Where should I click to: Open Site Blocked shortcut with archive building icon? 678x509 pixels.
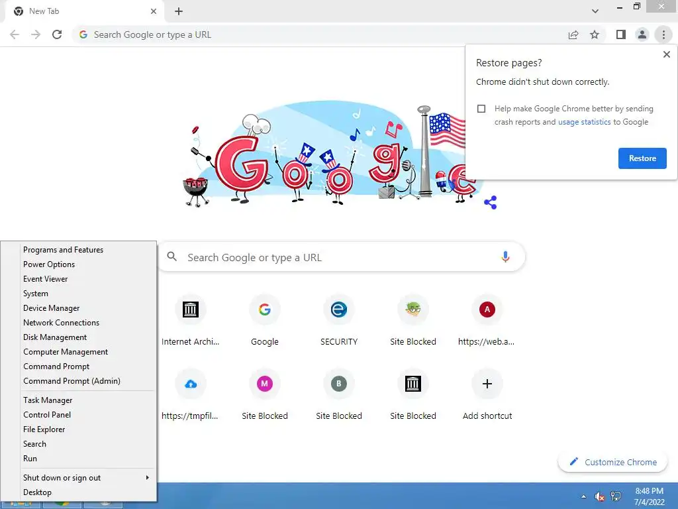pyautogui.click(x=413, y=396)
